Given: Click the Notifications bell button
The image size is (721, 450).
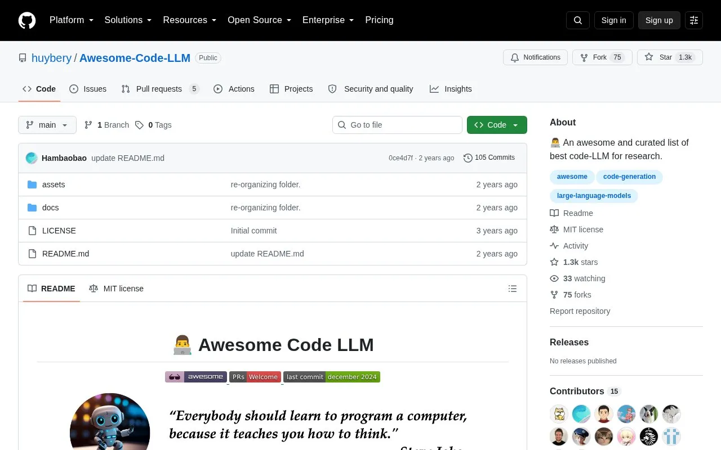Looking at the screenshot, I should coord(535,57).
